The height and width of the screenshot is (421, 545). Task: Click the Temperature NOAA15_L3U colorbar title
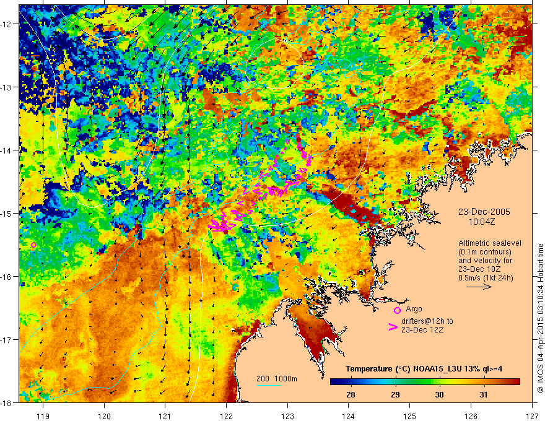424,369
